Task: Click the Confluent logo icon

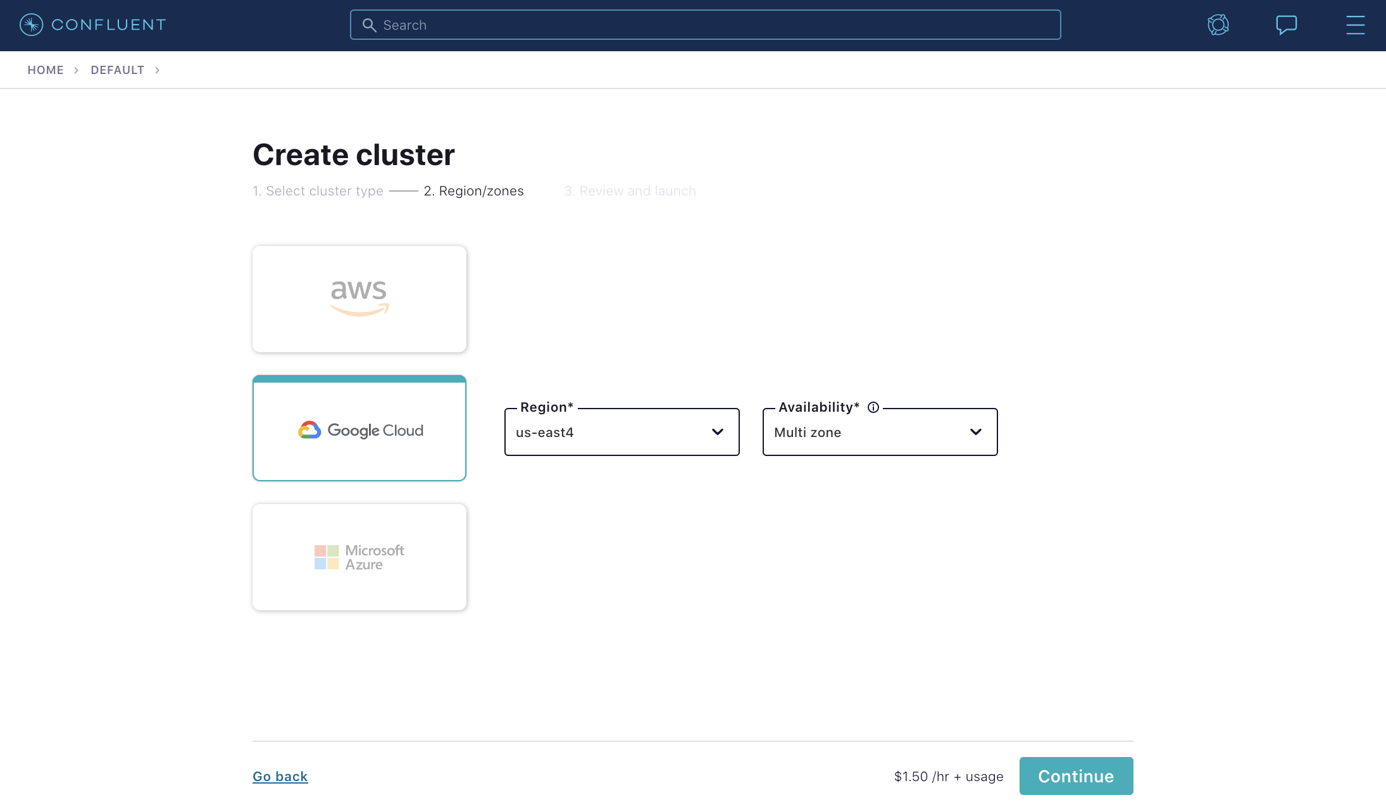Action: pyautogui.click(x=31, y=25)
